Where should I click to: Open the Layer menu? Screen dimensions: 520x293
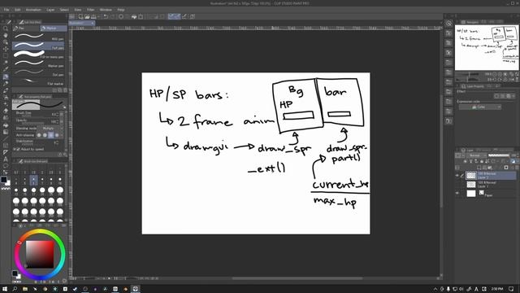click(x=50, y=10)
